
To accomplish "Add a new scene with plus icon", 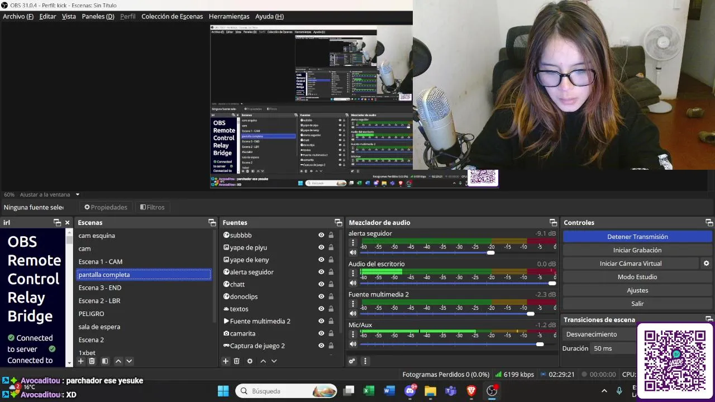I will 81,361.
